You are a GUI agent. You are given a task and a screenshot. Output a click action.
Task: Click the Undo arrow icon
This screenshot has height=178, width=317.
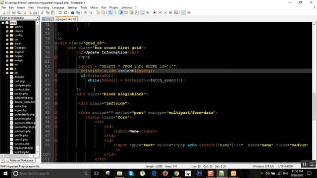pyautogui.click(x=60, y=13)
